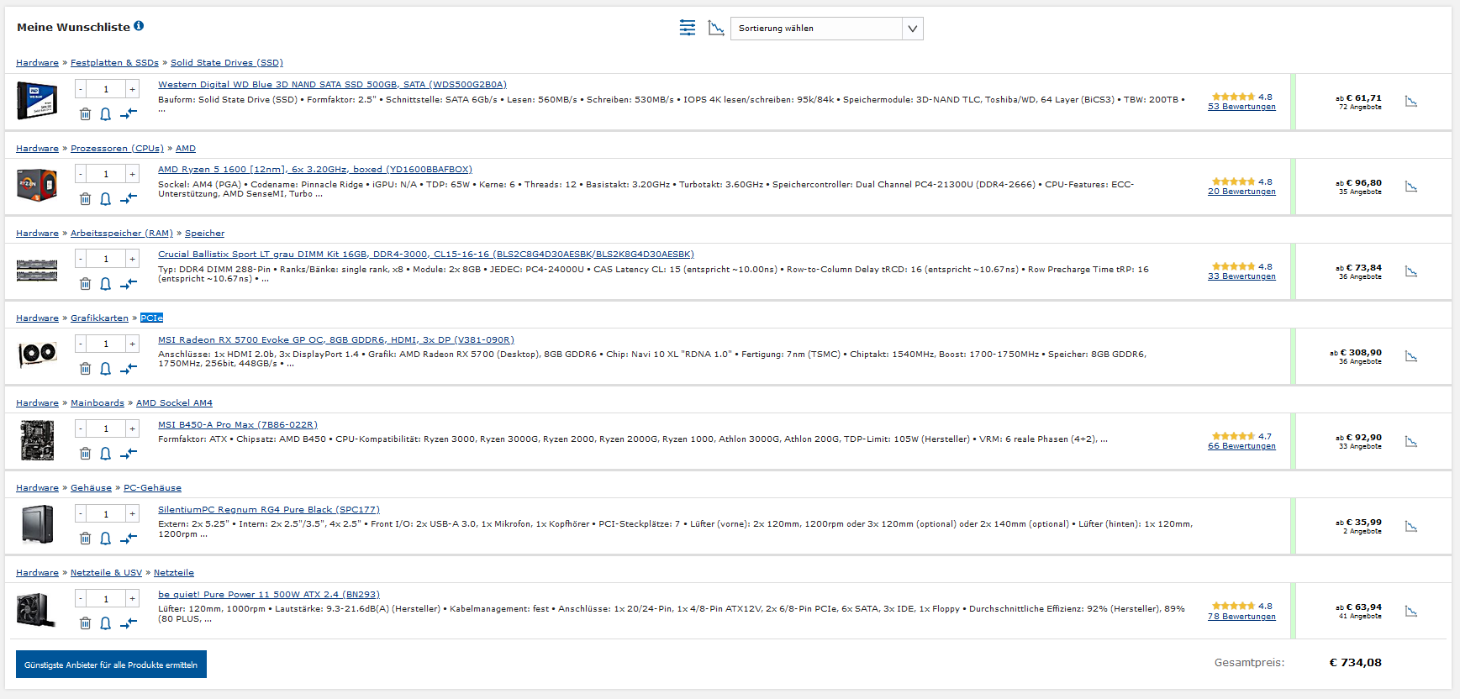Delete WD Blue SSD from wishlist
Viewport: 1460px width, 699px height.
[x=85, y=114]
